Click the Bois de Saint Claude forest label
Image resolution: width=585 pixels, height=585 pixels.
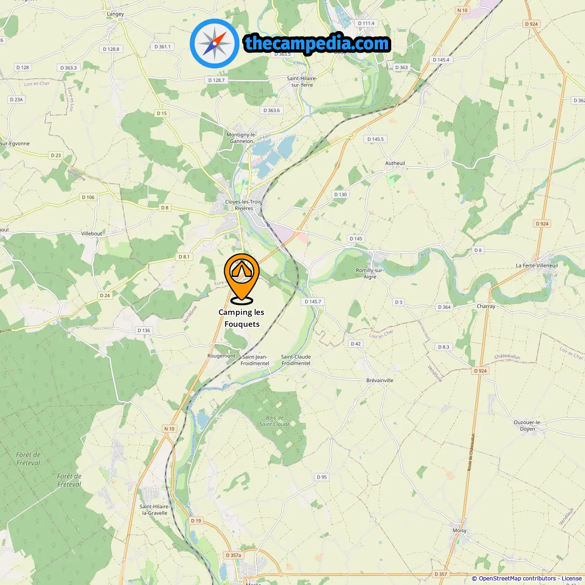click(275, 421)
